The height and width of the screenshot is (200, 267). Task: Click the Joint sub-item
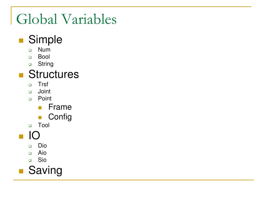pyautogui.click(x=44, y=91)
